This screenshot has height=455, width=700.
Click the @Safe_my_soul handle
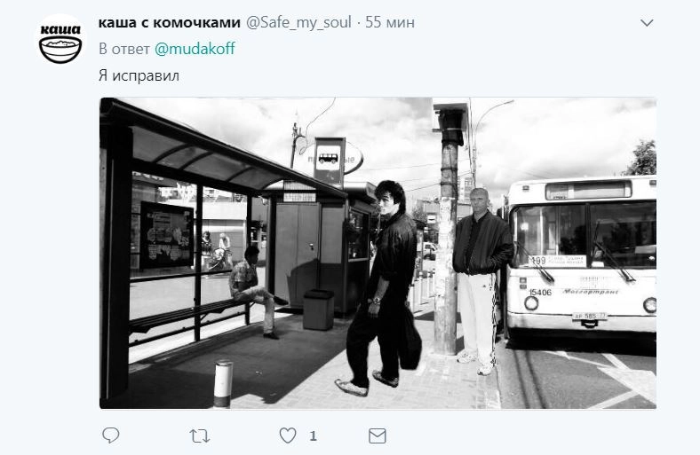[298, 22]
